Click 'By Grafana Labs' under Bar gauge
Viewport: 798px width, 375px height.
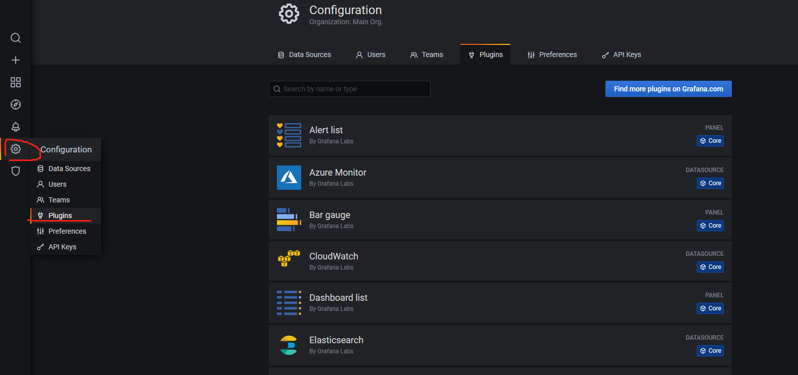[x=331, y=226]
